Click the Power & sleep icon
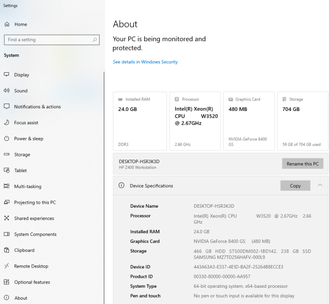 [7, 139]
